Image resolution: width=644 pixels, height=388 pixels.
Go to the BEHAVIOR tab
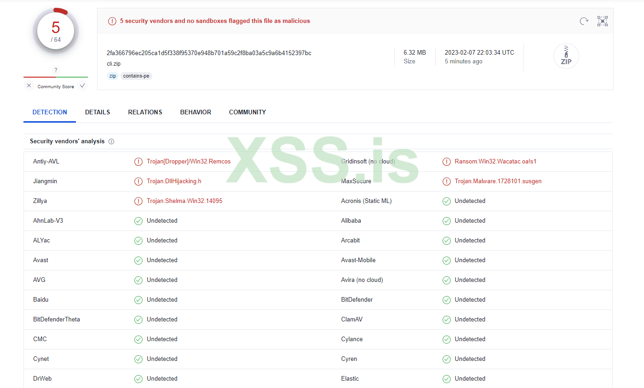(195, 112)
